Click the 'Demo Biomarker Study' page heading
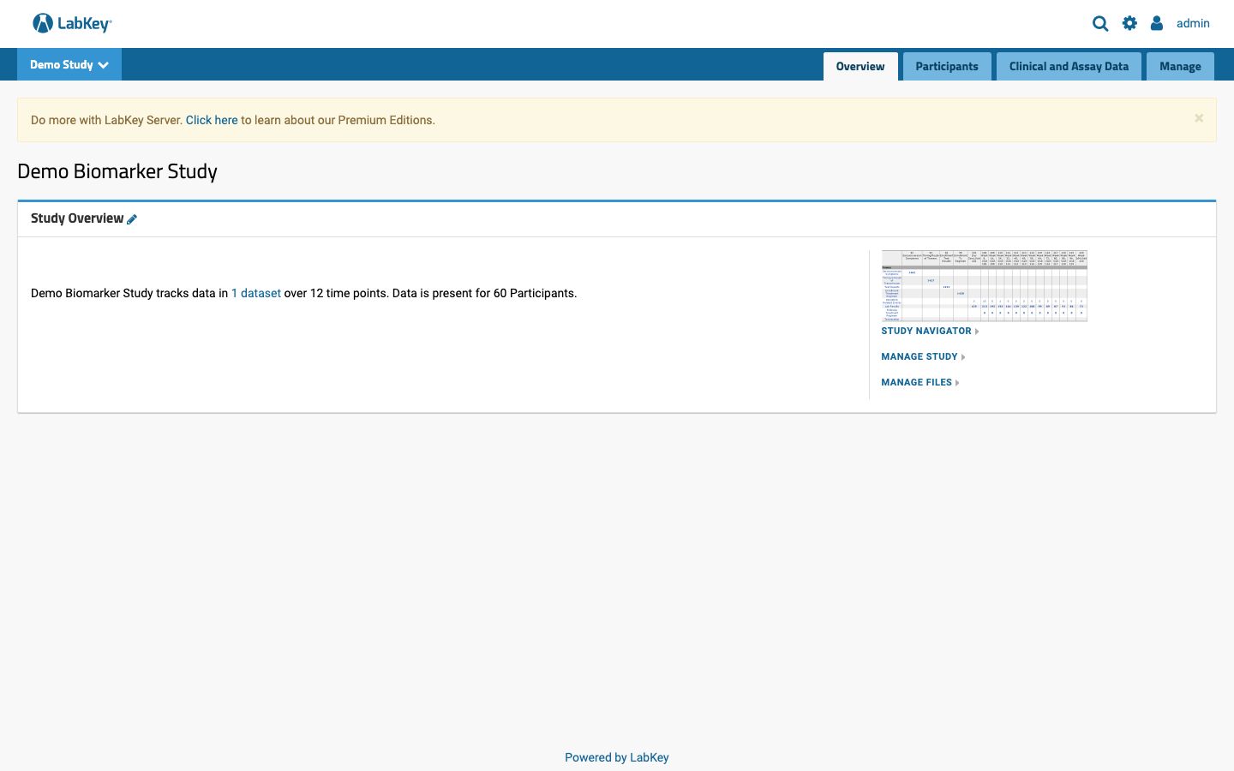The width and height of the screenshot is (1234, 771). coord(117,171)
